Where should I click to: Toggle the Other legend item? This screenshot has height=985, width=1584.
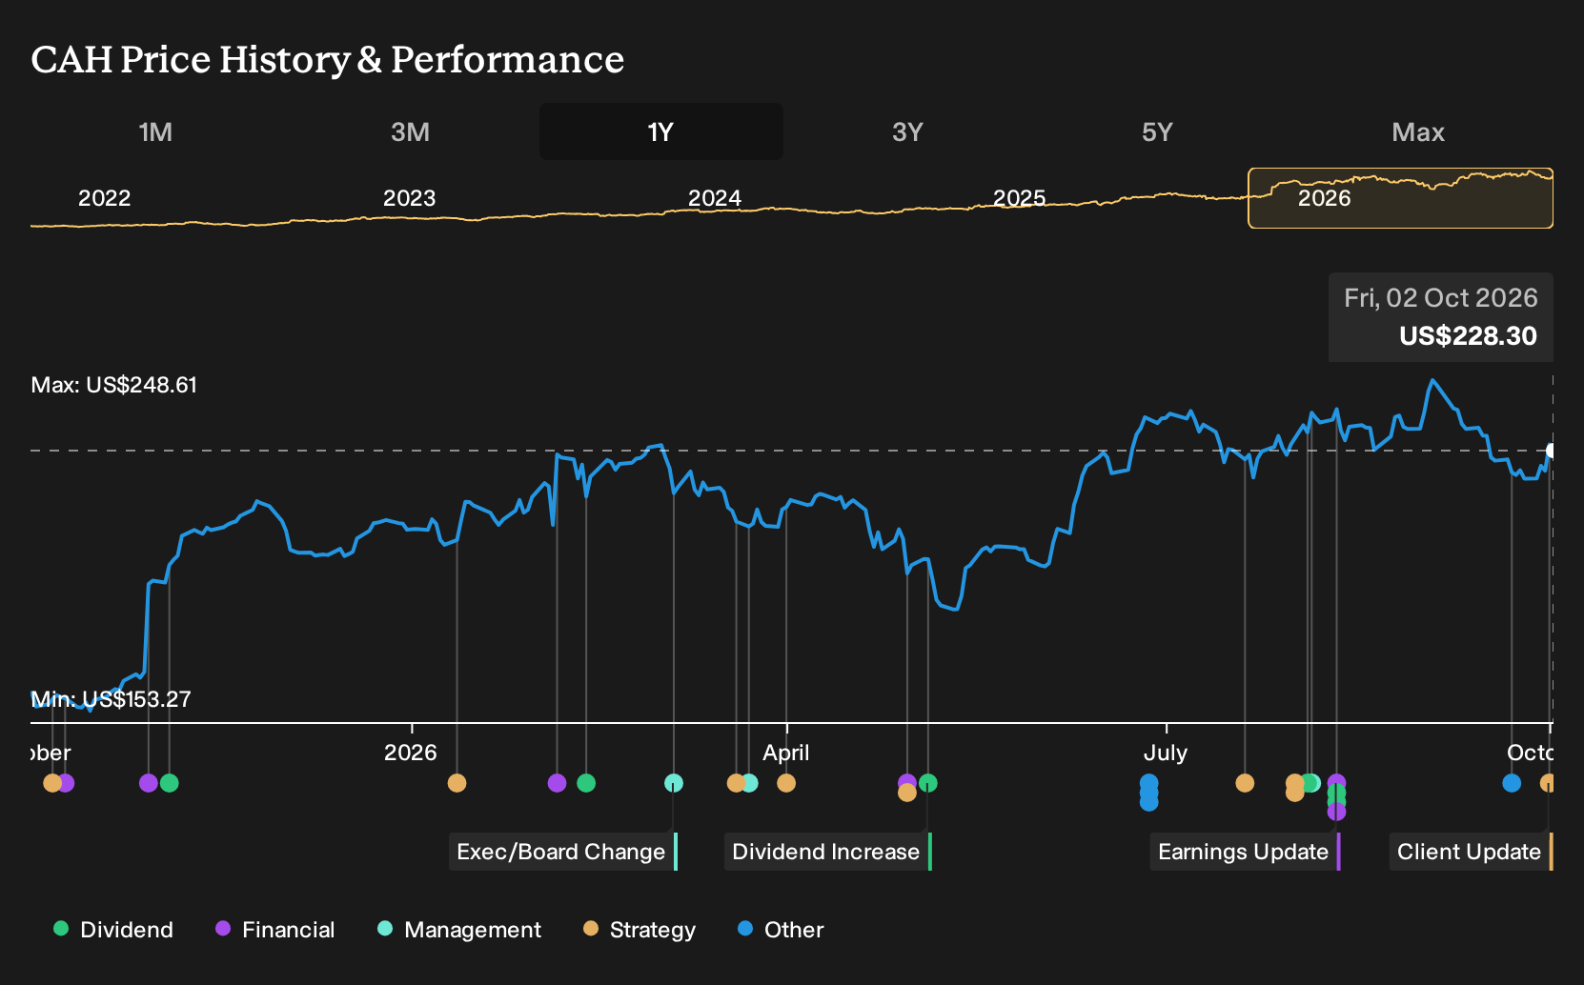click(x=781, y=930)
